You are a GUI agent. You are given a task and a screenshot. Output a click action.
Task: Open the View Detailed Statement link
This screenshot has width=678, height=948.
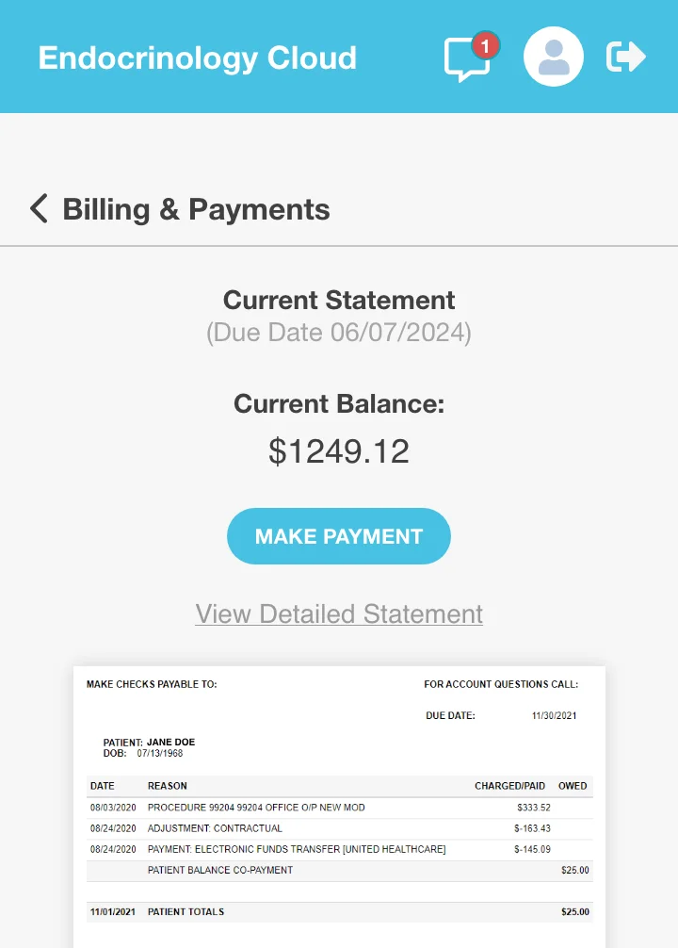[x=339, y=614]
